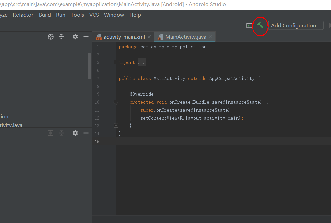Click the crosshair locate-file icon in the upper panel
Screen dimensions: 331x223
[51, 37]
